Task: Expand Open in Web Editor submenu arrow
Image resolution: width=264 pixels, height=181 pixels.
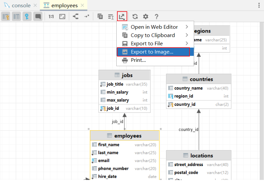Action: pos(187,27)
